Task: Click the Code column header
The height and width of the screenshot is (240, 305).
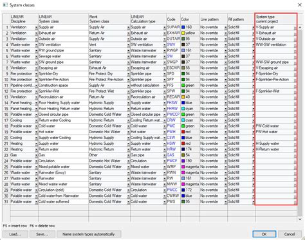Action: [x=173, y=19]
